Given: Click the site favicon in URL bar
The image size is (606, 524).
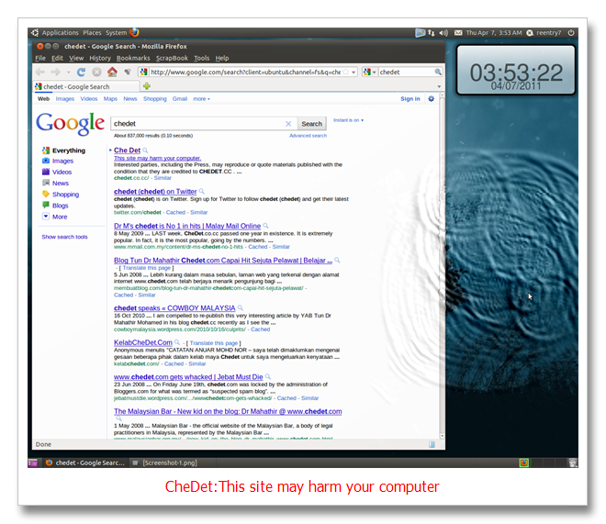Looking at the screenshot, I should [144, 72].
